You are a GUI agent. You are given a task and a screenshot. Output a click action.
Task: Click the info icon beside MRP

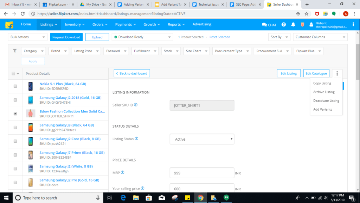click(123, 172)
